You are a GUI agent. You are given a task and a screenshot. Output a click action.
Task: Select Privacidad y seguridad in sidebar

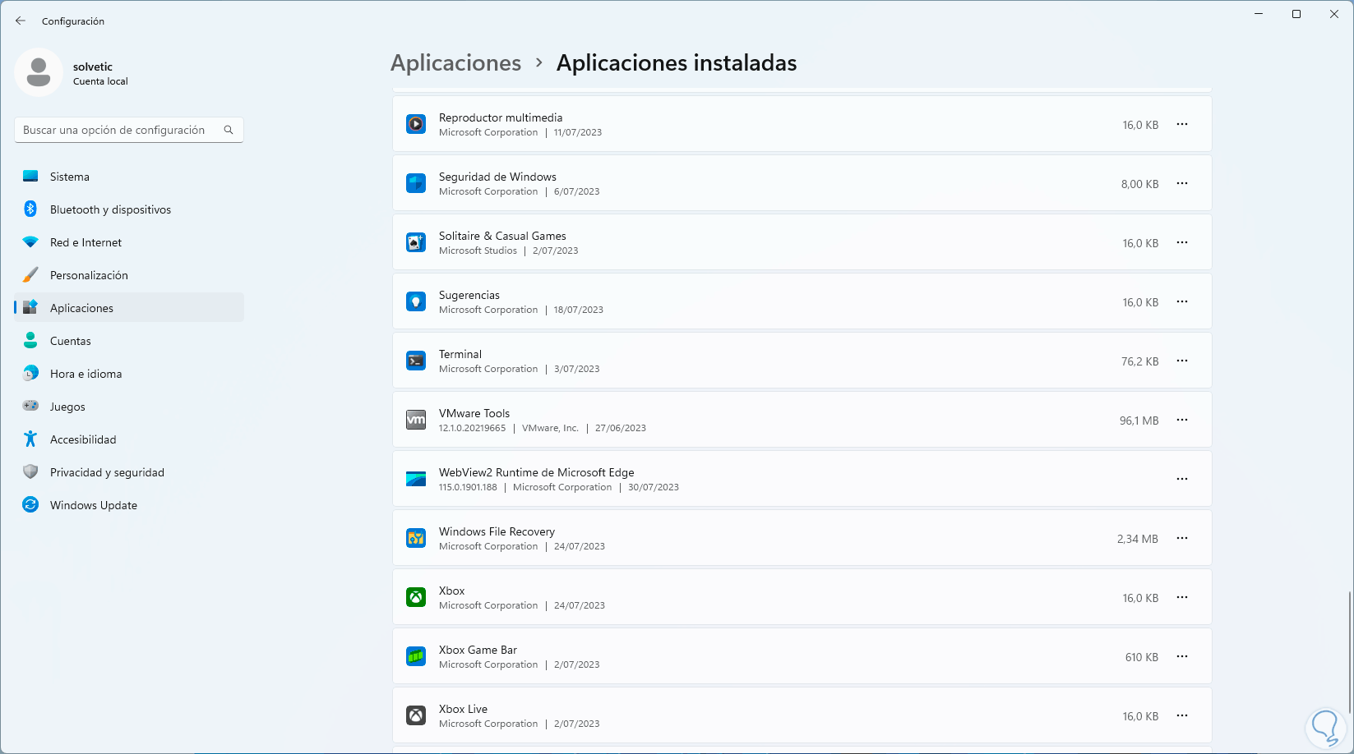107,472
